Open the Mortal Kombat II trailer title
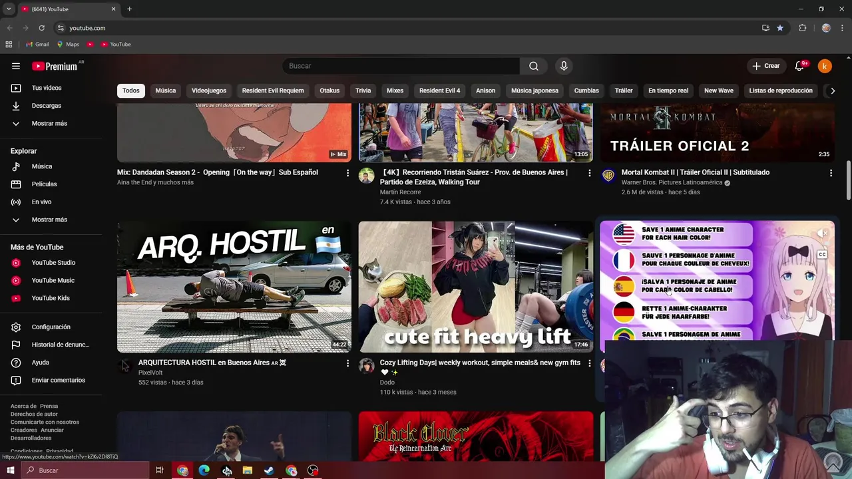Viewport: 852px width, 479px height. (695, 172)
